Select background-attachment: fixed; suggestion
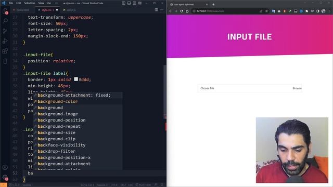333x187 pixels. tap(78, 95)
